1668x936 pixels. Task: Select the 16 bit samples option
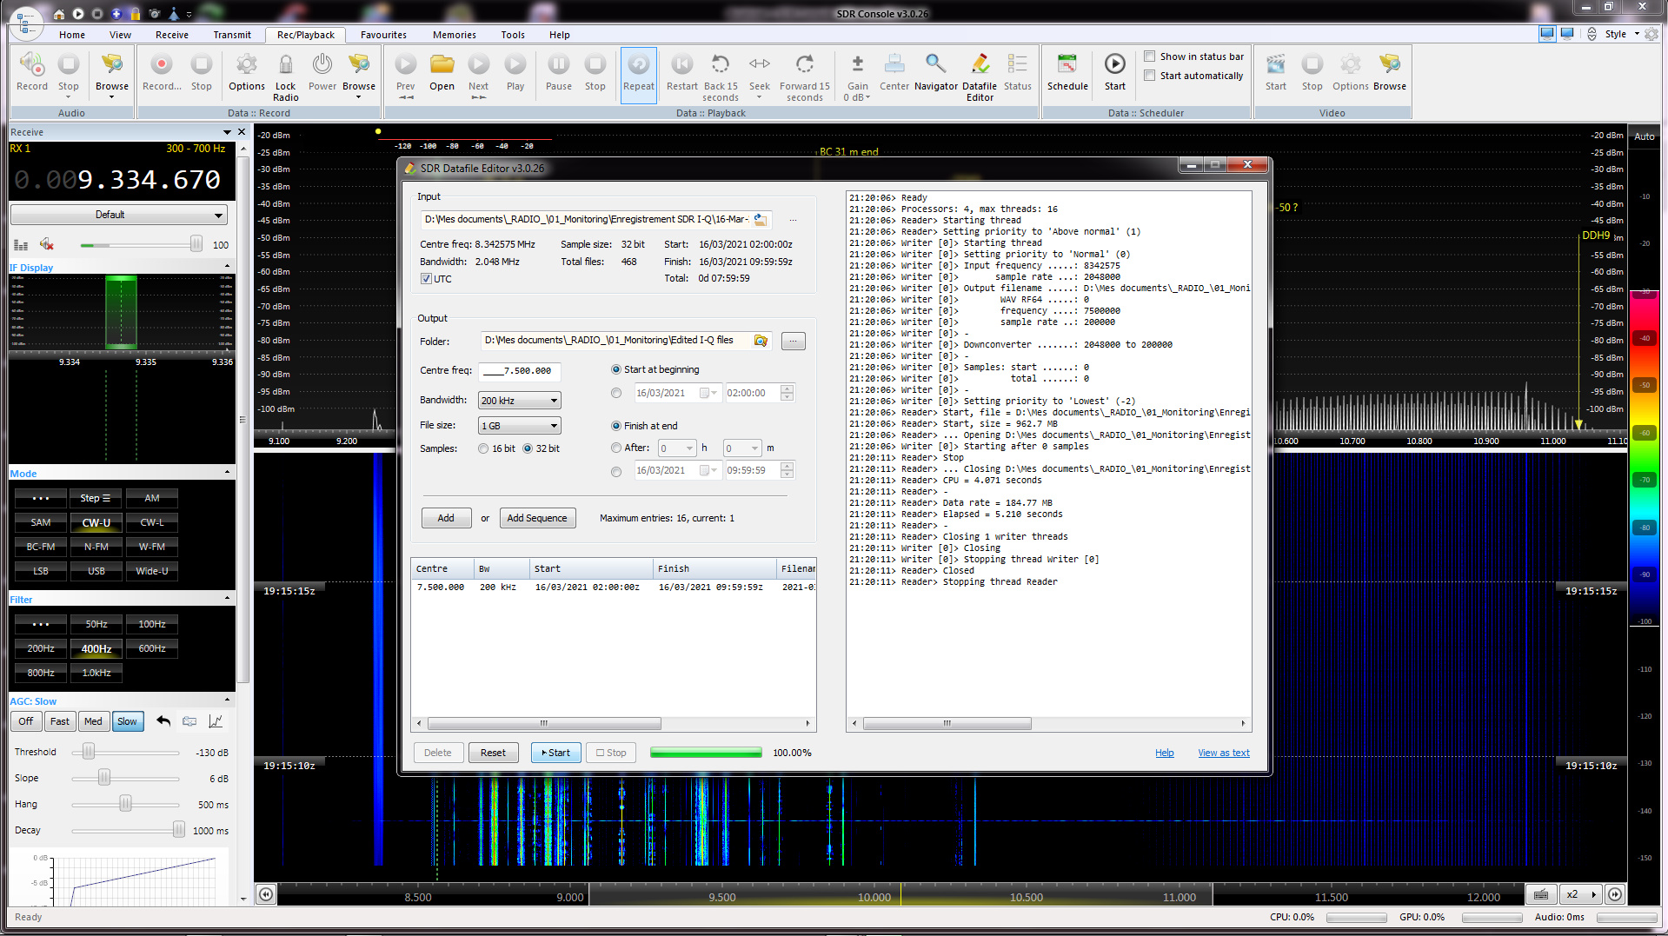[483, 449]
